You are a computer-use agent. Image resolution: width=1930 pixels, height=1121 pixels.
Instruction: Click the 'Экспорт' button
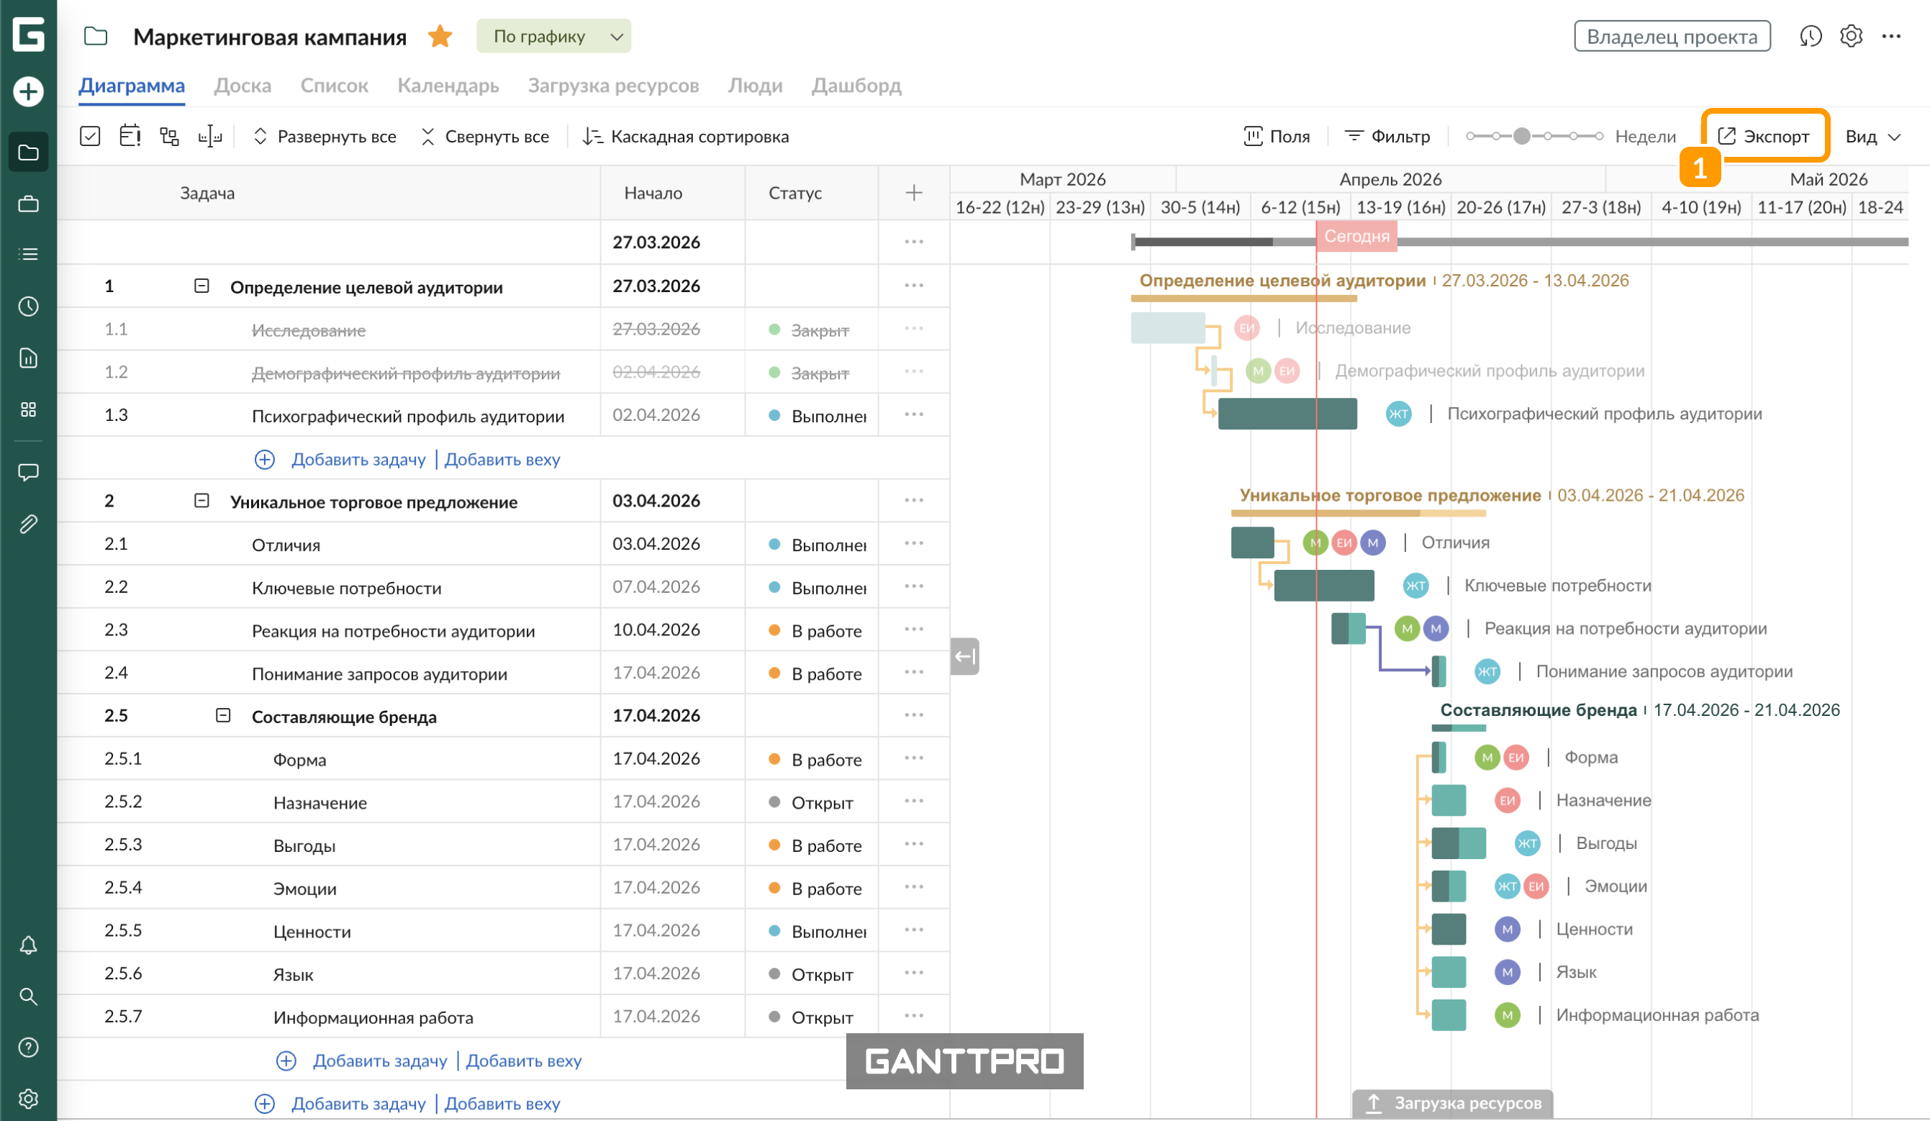pos(1764,136)
